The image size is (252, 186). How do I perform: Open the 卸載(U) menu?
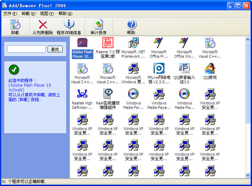(28, 14)
